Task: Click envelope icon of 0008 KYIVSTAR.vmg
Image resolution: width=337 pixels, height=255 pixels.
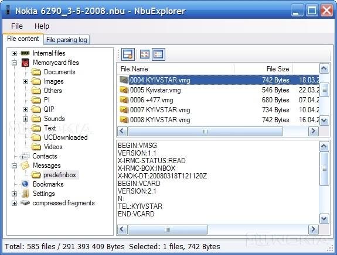Action: pos(124,119)
